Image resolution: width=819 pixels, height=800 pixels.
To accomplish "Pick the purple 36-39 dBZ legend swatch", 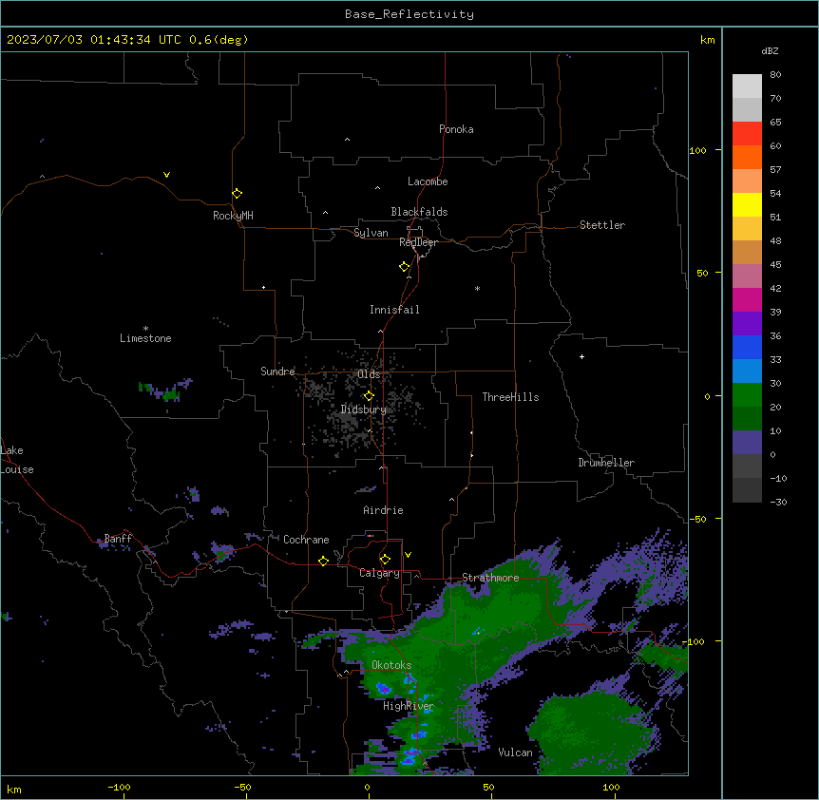I will tap(747, 323).
